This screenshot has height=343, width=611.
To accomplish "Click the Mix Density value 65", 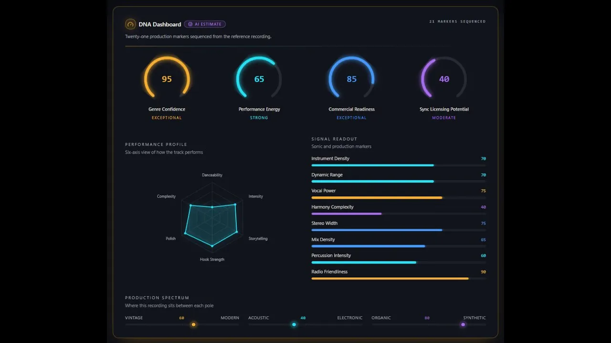I will (483, 240).
